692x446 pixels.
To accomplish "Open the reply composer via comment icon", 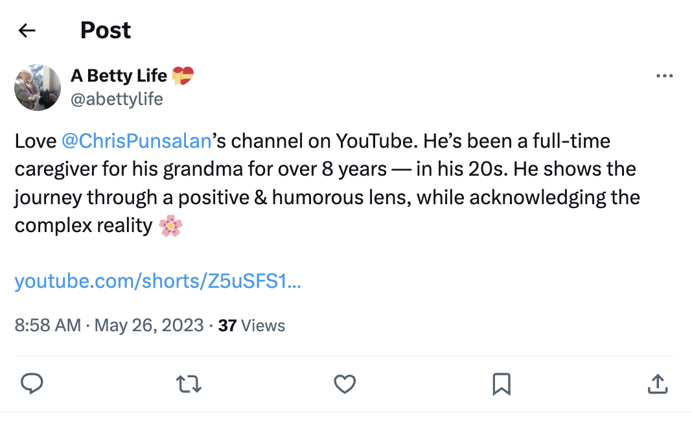I will (x=32, y=384).
